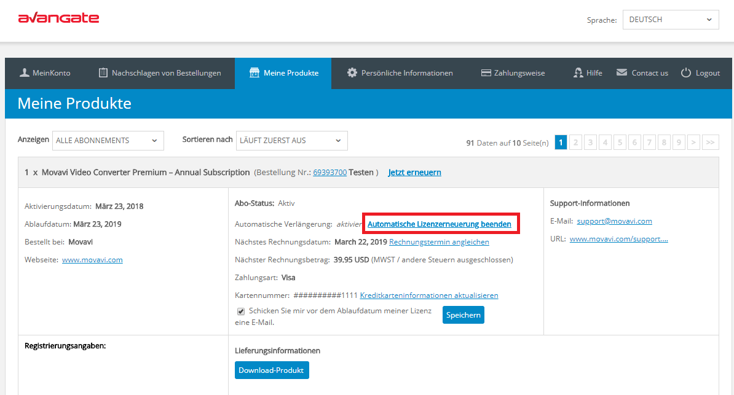Click the next page > pagination button
This screenshot has width=734, height=395.
pos(693,143)
